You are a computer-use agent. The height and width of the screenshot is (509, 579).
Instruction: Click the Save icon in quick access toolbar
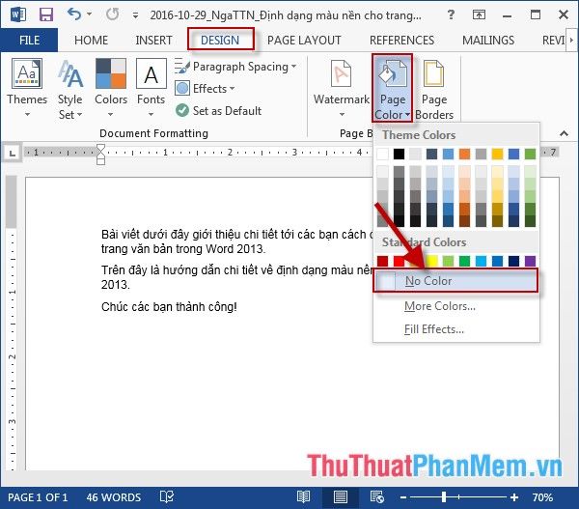click(46, 14)
